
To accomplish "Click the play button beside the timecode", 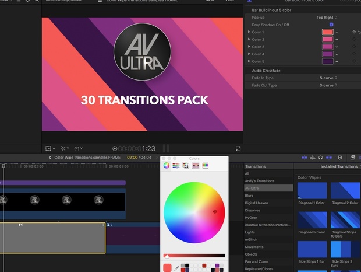I will [x=115, y=148].
